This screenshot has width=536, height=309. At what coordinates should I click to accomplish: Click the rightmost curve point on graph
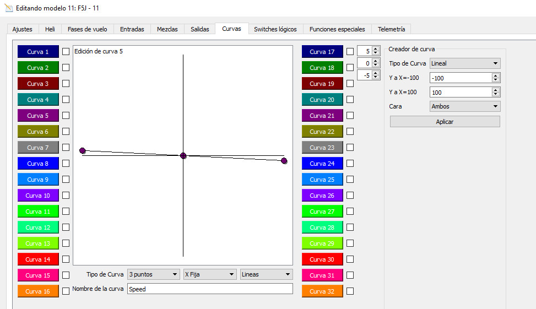[x=284, y=161]
